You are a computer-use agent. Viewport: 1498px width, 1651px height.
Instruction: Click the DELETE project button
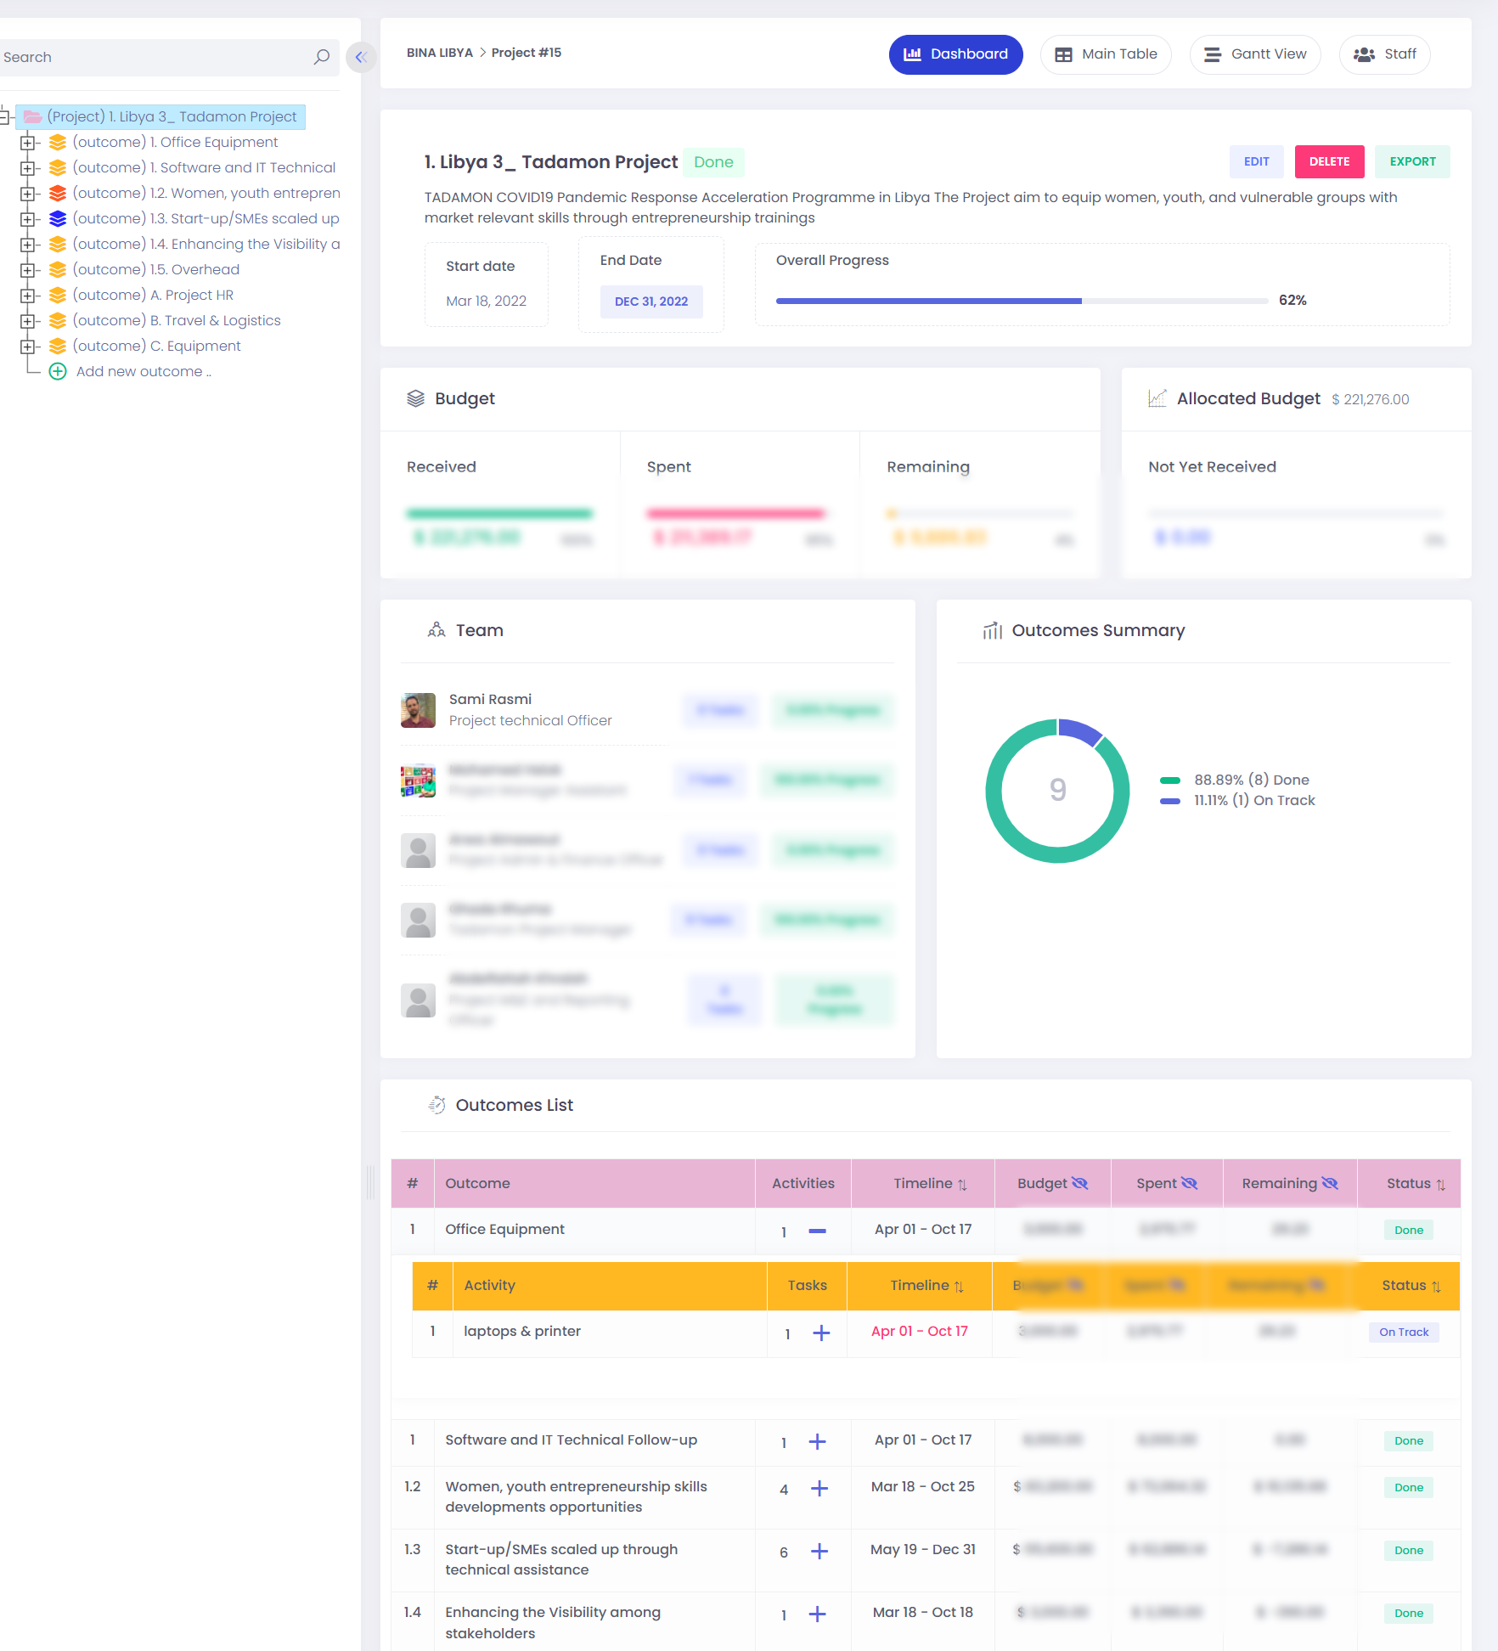pos(1329,161)
